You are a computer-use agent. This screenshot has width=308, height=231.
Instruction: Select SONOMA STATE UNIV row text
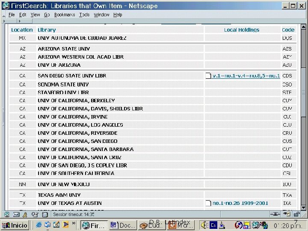[x=63, y=84]
